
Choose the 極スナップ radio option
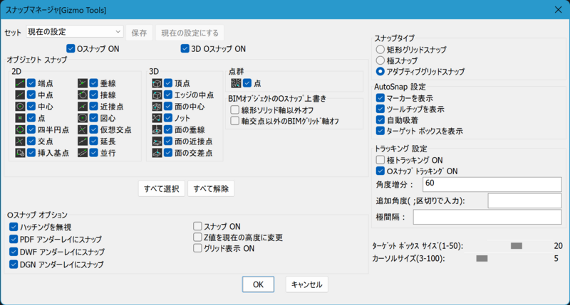point(380,61)
